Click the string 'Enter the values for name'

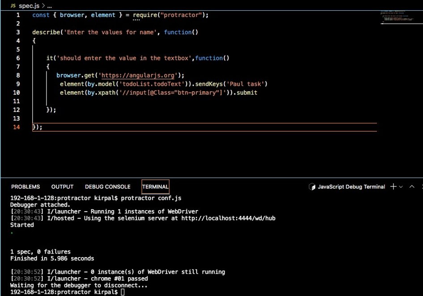[x=110, y=32]
